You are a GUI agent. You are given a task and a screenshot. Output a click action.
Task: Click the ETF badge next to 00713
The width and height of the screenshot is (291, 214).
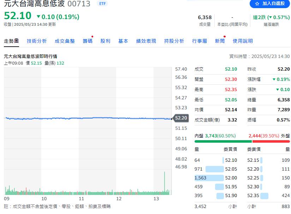[x=102, y=4]
